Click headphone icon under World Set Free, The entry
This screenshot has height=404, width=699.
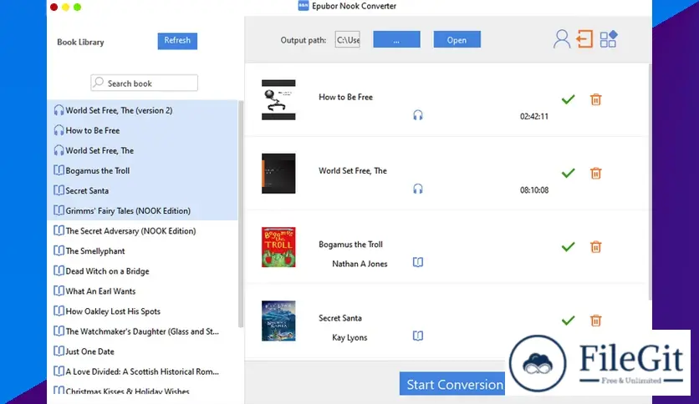tap(418, 189)
